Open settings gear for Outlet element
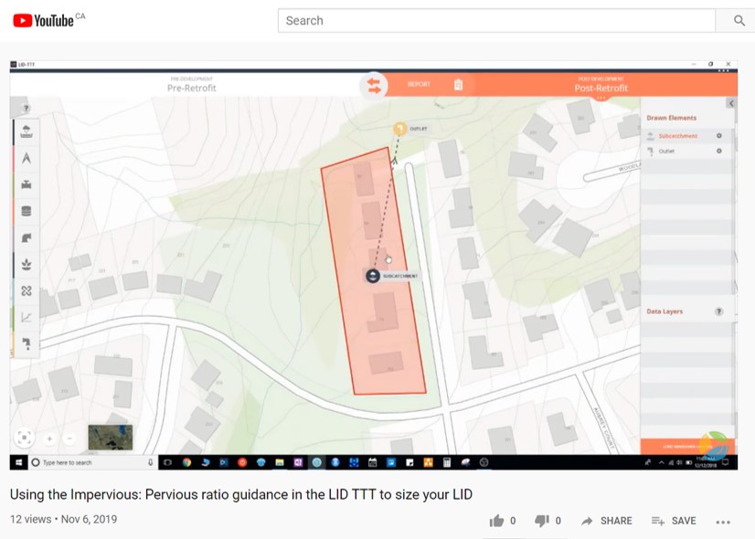Viewport: 755px width, 539px height. (719, 151)
